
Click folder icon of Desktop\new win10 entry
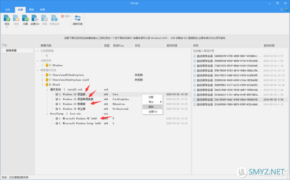(47, 80)
